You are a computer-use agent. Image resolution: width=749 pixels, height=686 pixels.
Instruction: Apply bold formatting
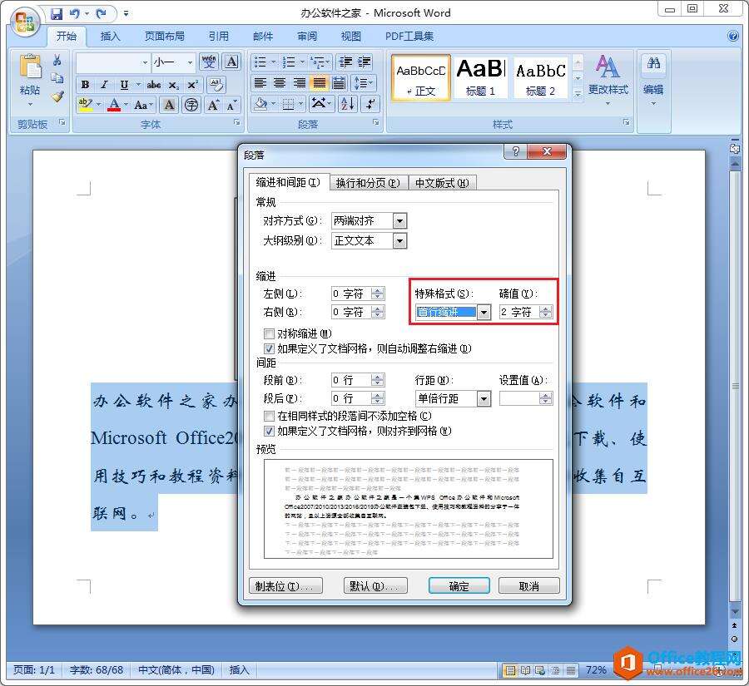click(85, 85)
